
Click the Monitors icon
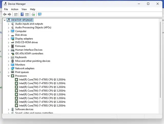coord(13,65)
